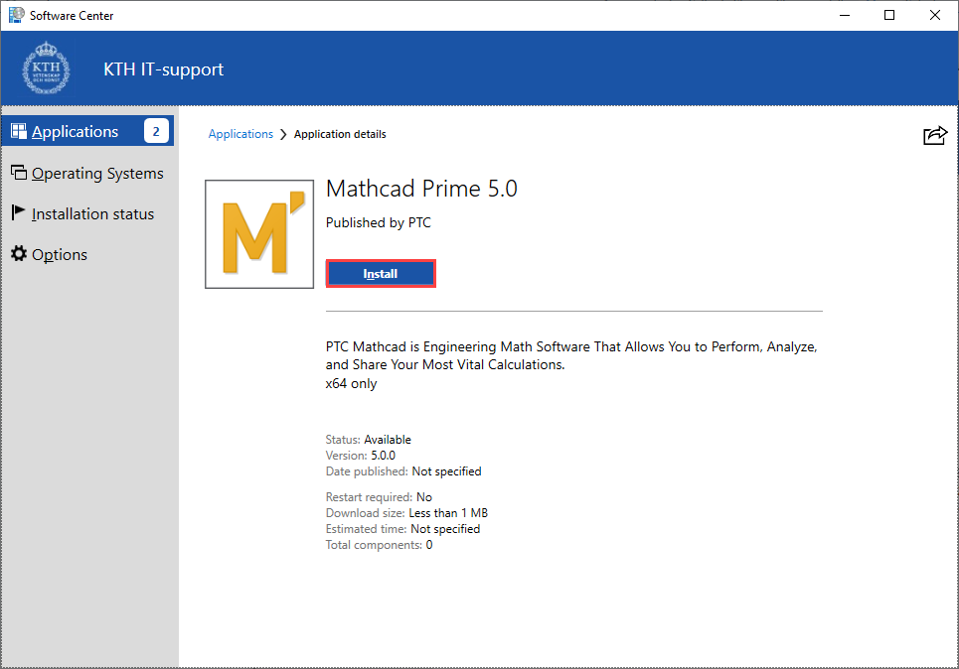Click Total components: 0 line

380,544
